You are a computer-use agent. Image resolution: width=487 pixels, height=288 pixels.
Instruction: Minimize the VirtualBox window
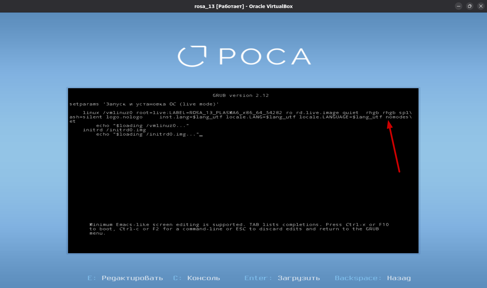[x=459, y=6]
